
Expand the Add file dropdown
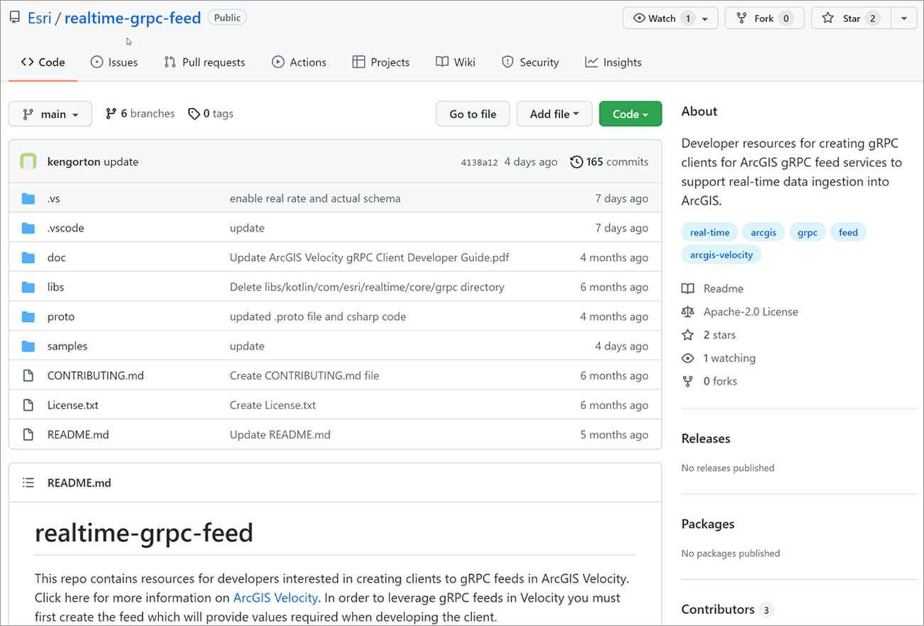[x=554, y=113]
